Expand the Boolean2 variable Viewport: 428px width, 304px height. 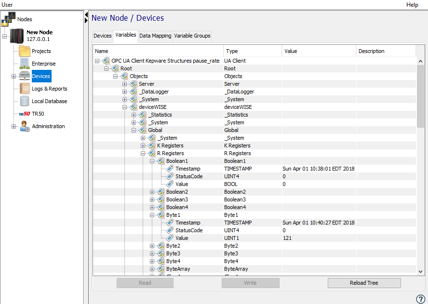tap(151, 192)
